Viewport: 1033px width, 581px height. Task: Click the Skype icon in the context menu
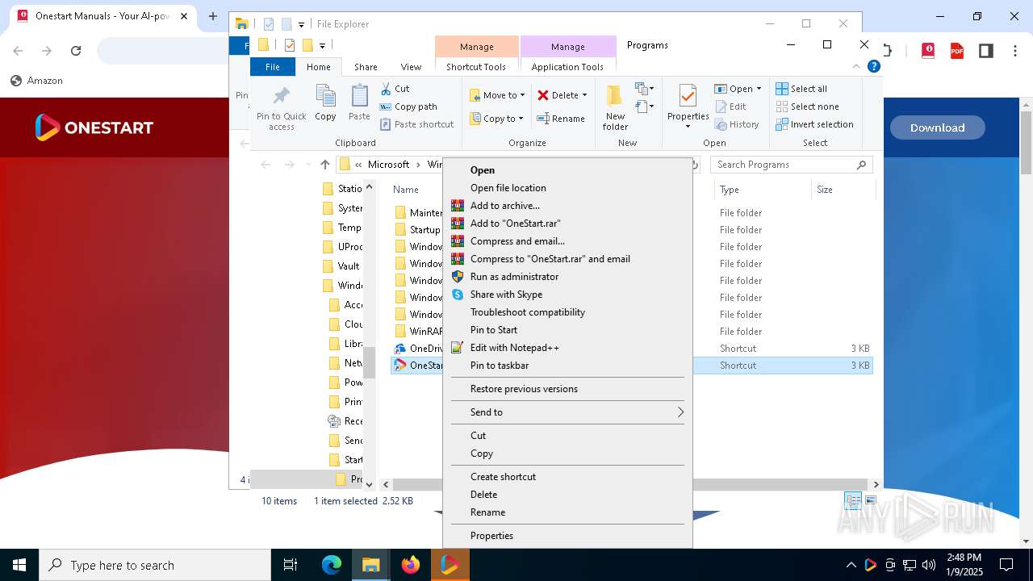pyautogui.click(x=458, y=295)
